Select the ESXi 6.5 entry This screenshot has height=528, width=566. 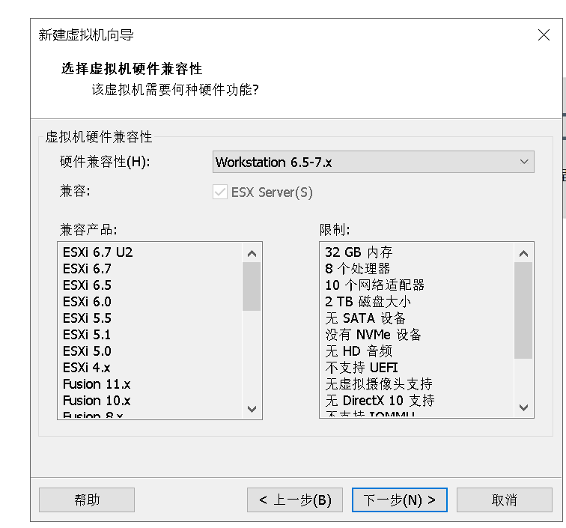[x=87, y=285]
